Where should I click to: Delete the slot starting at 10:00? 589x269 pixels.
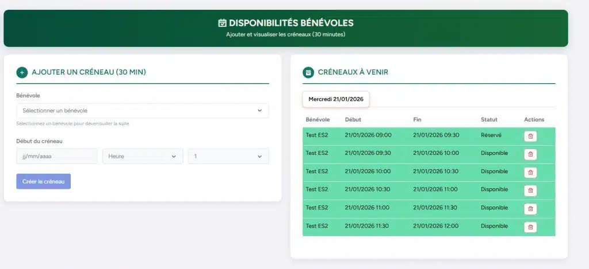pos(530,172)
